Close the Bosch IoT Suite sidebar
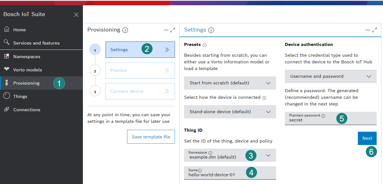383x184 pixels. (x=76, y=15)
